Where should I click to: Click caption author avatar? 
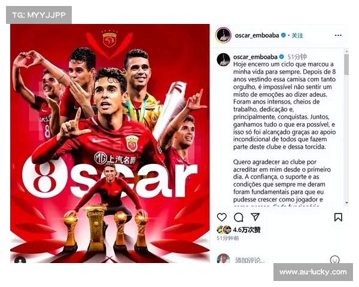[x=223, y=60]
